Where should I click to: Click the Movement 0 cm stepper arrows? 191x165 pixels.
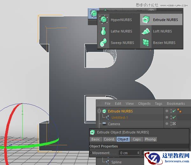[x=138, y=153]
